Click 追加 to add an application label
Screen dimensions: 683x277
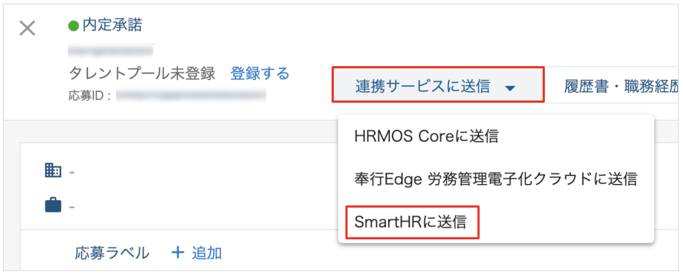[207, 253]
